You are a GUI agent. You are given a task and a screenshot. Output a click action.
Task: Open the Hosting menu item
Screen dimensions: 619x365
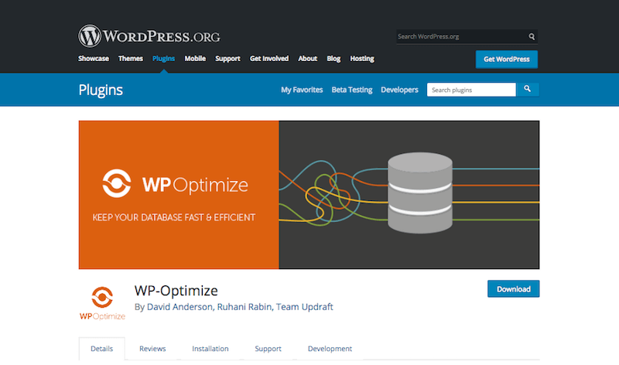362,59
